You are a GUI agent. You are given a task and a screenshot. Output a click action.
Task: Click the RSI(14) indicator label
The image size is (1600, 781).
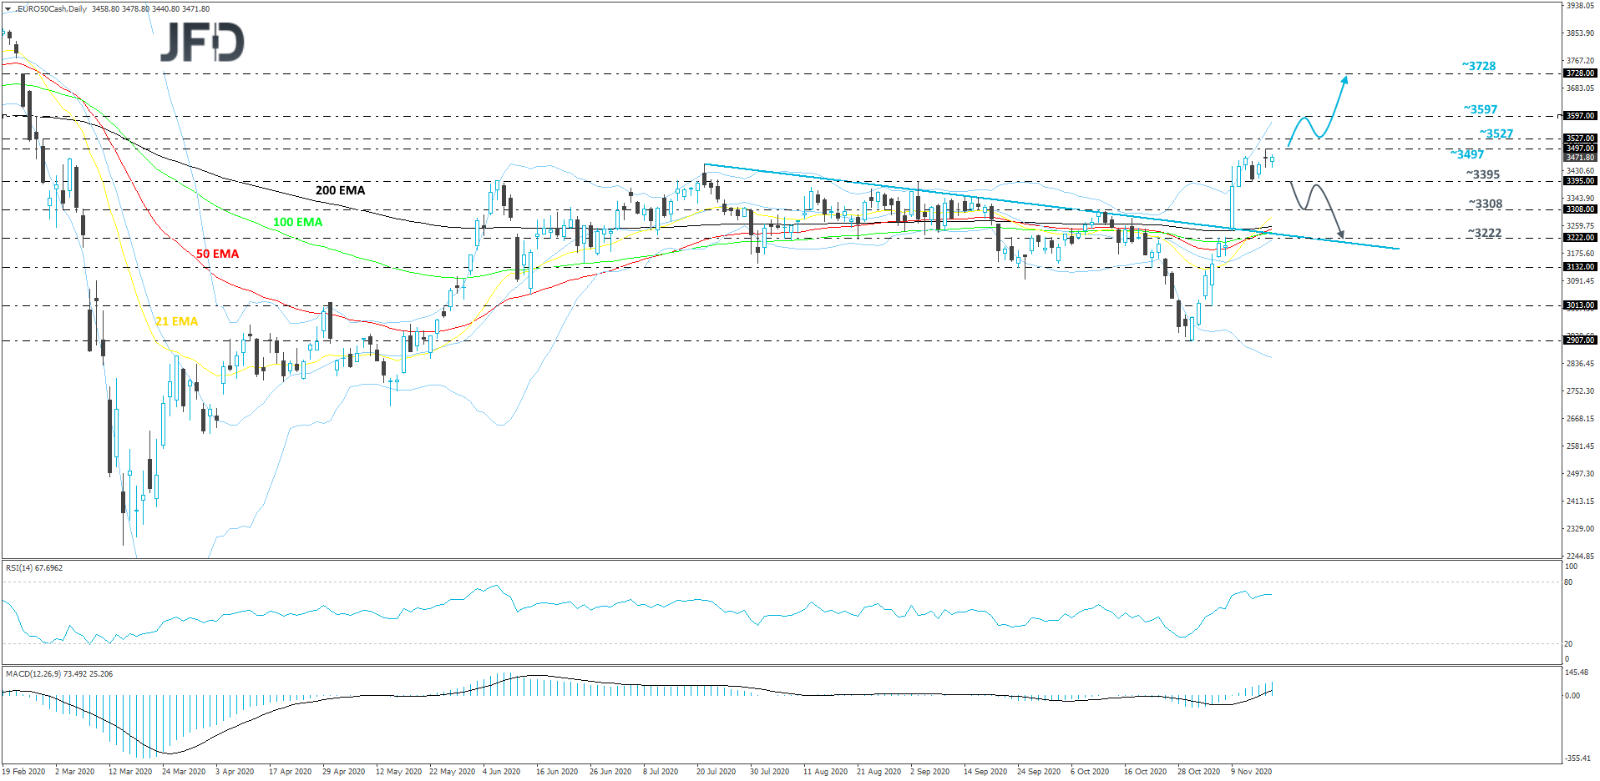34,568
